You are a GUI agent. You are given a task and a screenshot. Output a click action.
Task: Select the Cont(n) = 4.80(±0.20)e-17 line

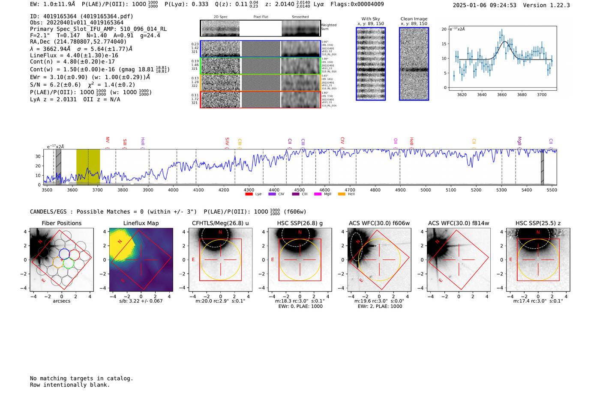72,62
